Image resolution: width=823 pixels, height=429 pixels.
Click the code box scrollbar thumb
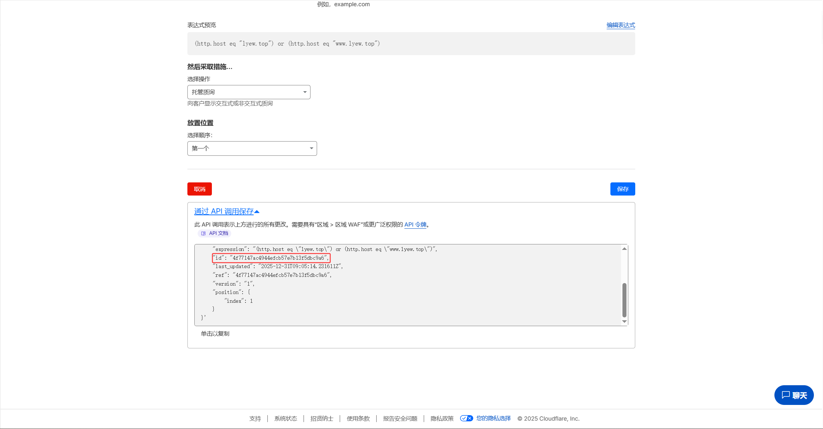[624, 300]
